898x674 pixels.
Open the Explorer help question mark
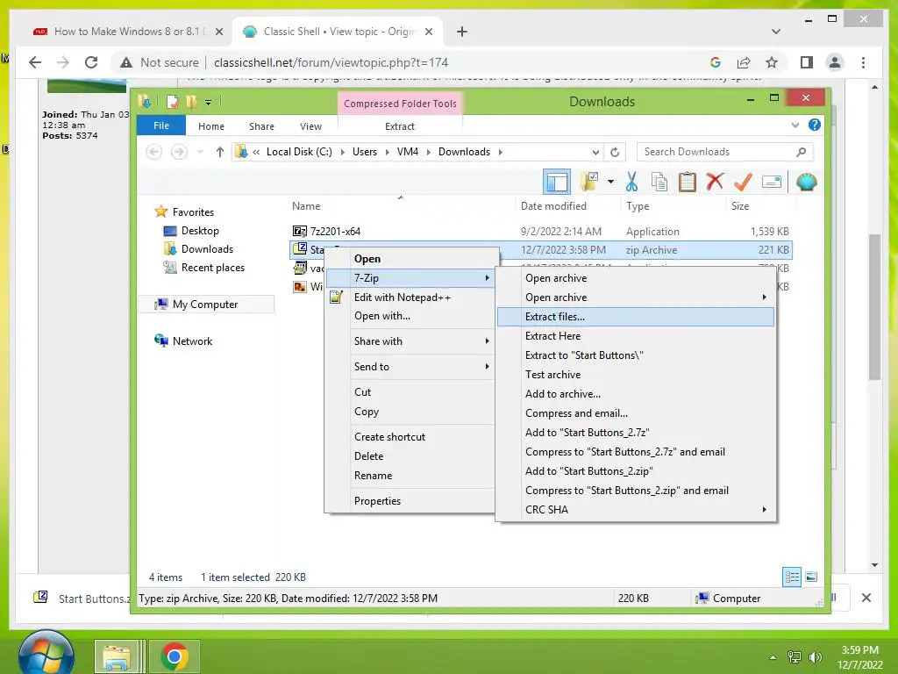[x=815, y=125]
